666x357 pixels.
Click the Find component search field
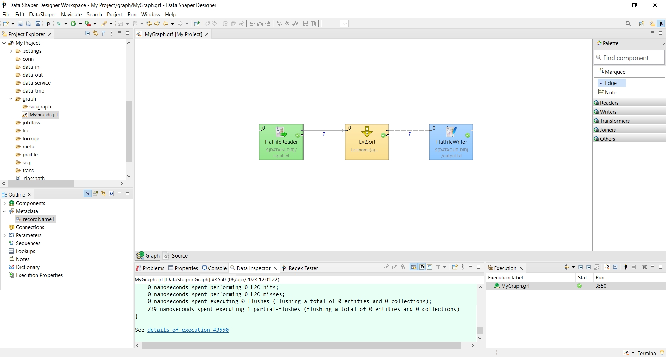click(629, 58)
